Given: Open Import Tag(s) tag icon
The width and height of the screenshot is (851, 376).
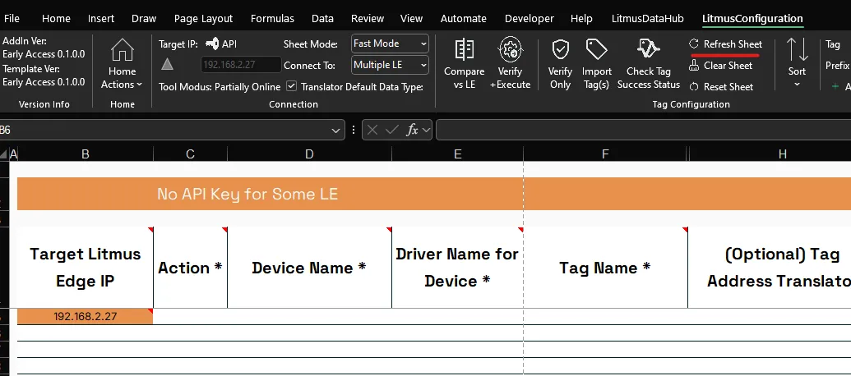Looking at the screenshot, I should (596, 50).
